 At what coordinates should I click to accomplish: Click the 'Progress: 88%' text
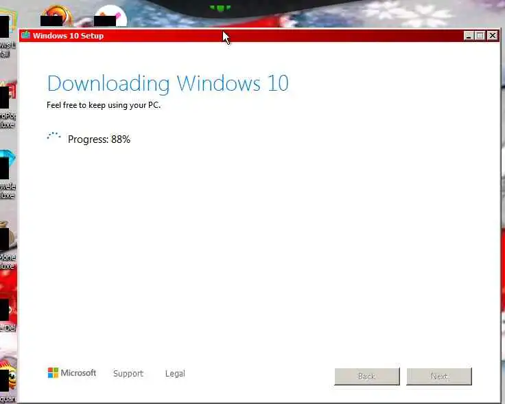99,139
